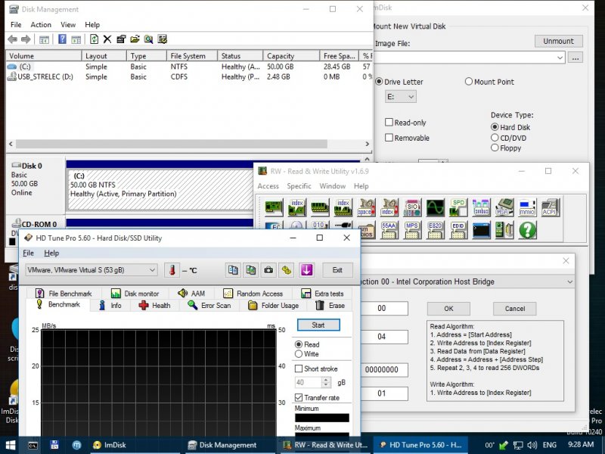Expand the Image File path dropdown
605x454 pixels.
point(560,58)
